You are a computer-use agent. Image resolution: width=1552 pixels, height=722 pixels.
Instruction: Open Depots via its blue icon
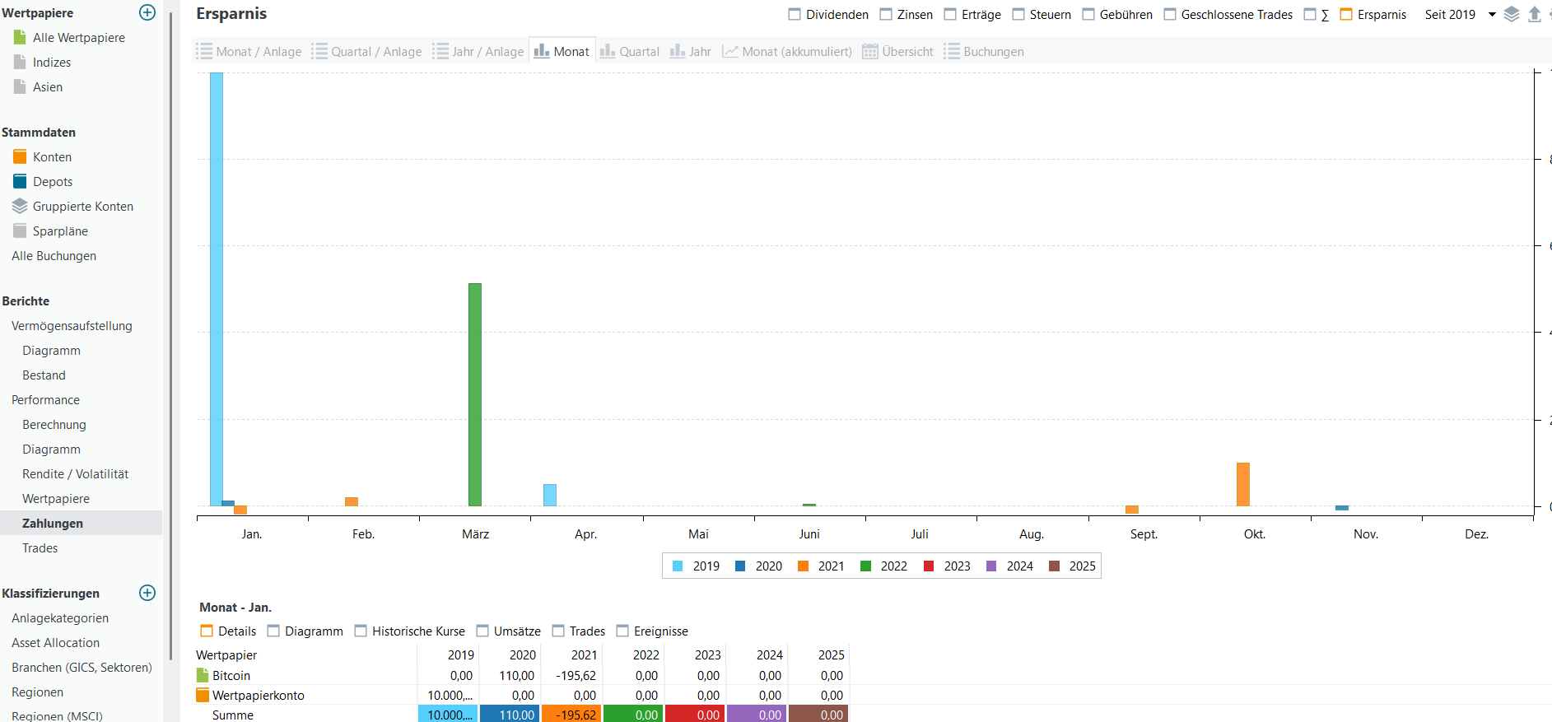click(20, 181)
